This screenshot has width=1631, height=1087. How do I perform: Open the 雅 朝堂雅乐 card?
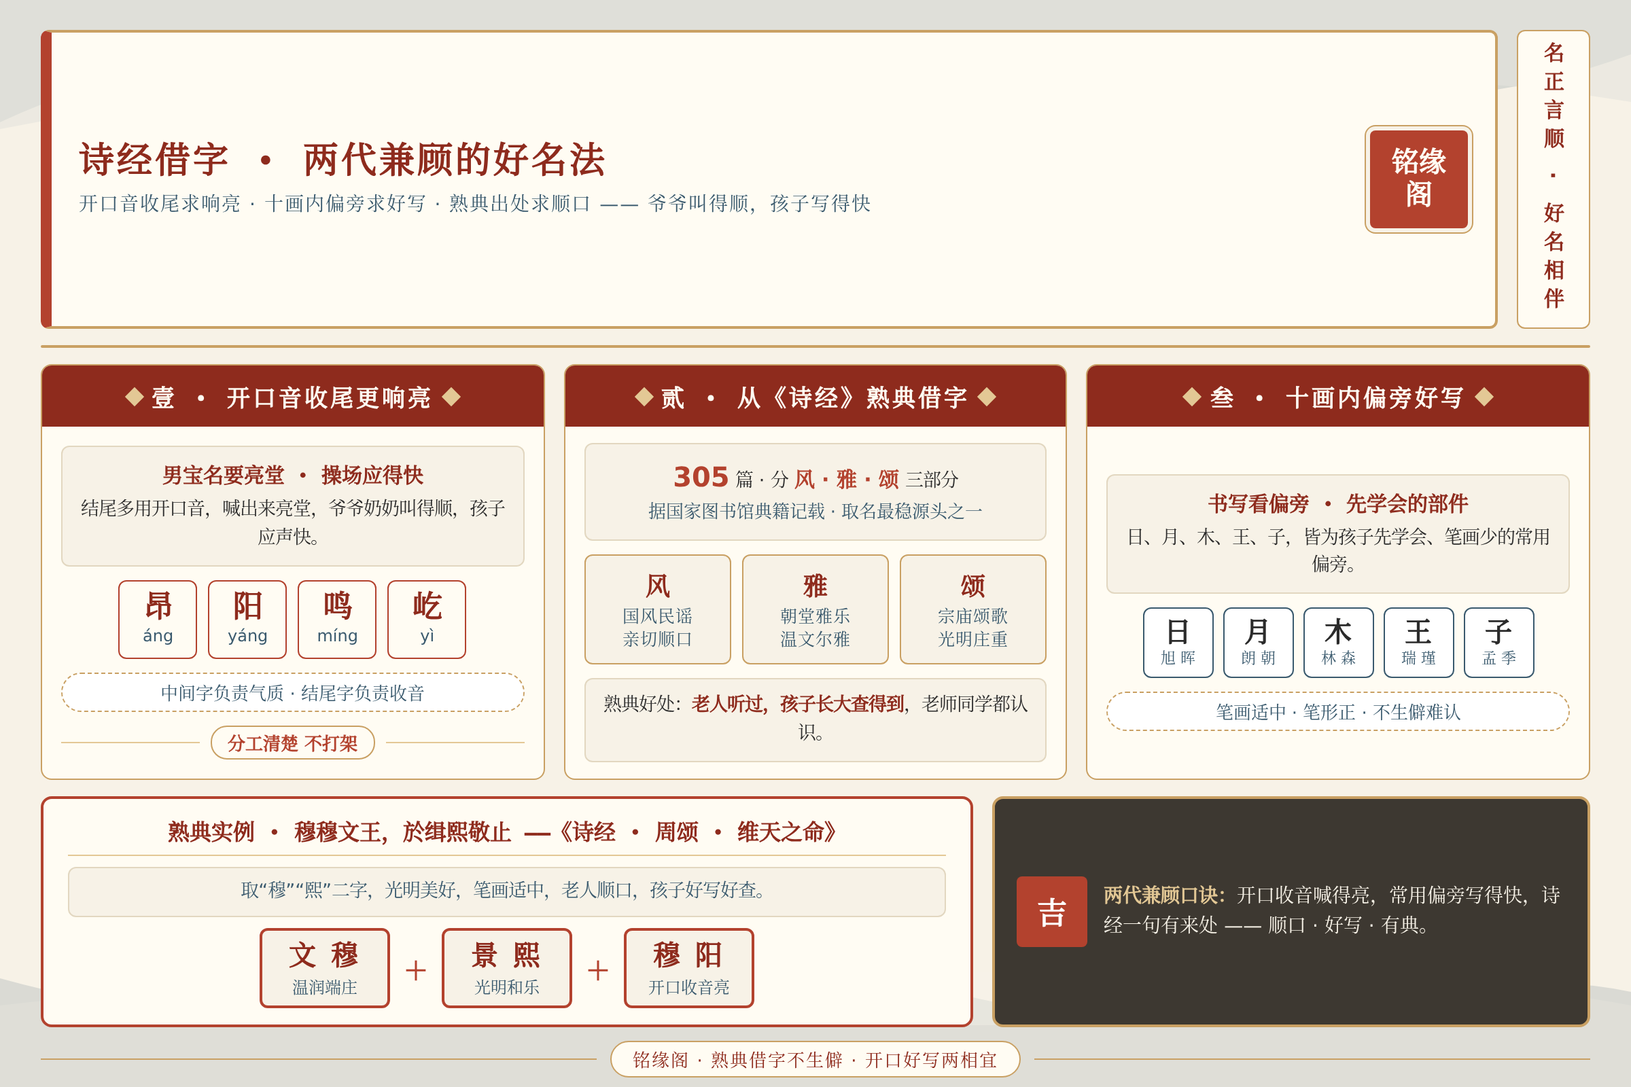pos(815,609)
